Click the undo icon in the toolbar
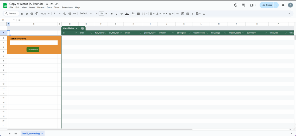Screen dimensions: 296x136 tap(22, 14)
